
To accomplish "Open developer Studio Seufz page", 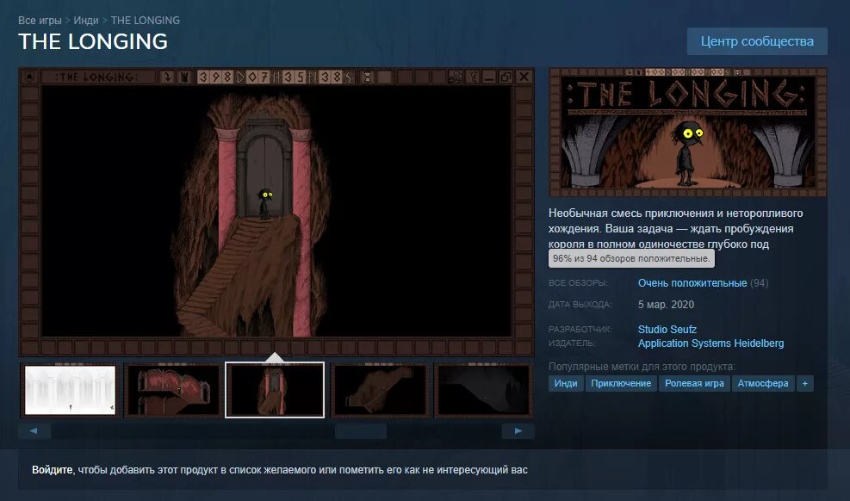I will pyautogui.click(x=667, y=330).
